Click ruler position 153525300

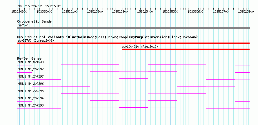point(120,12)
